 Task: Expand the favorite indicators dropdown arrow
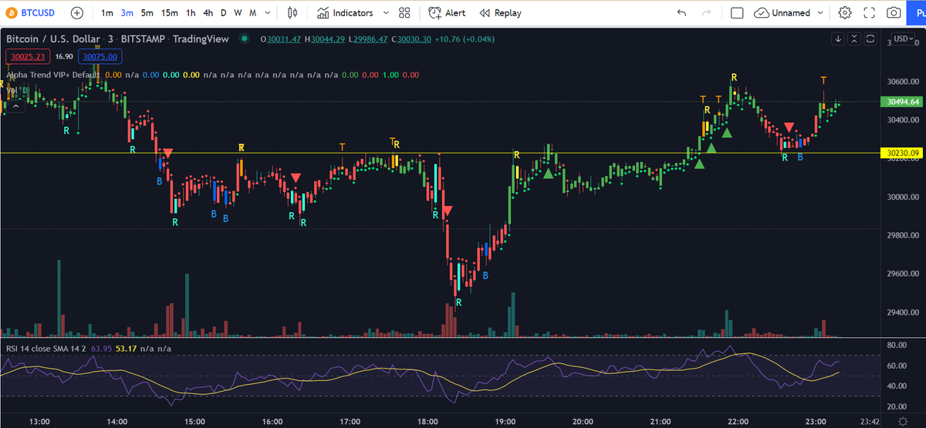(x=386, y=13)
